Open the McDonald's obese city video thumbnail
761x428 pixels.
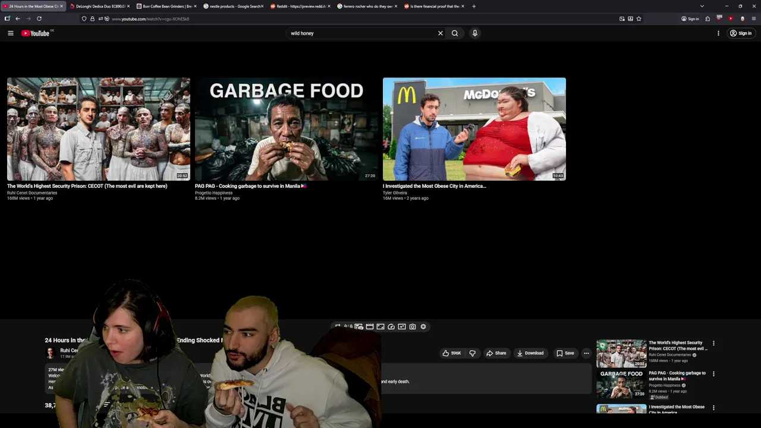click(x=474, y=129)
